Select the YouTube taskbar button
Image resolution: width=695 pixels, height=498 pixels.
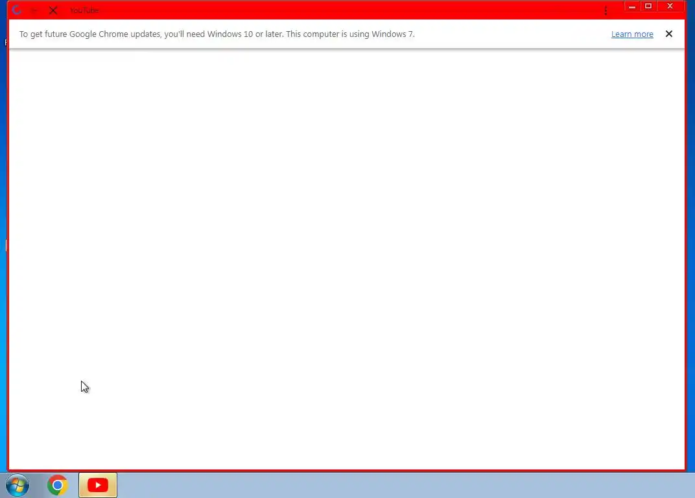coord(98,485)
